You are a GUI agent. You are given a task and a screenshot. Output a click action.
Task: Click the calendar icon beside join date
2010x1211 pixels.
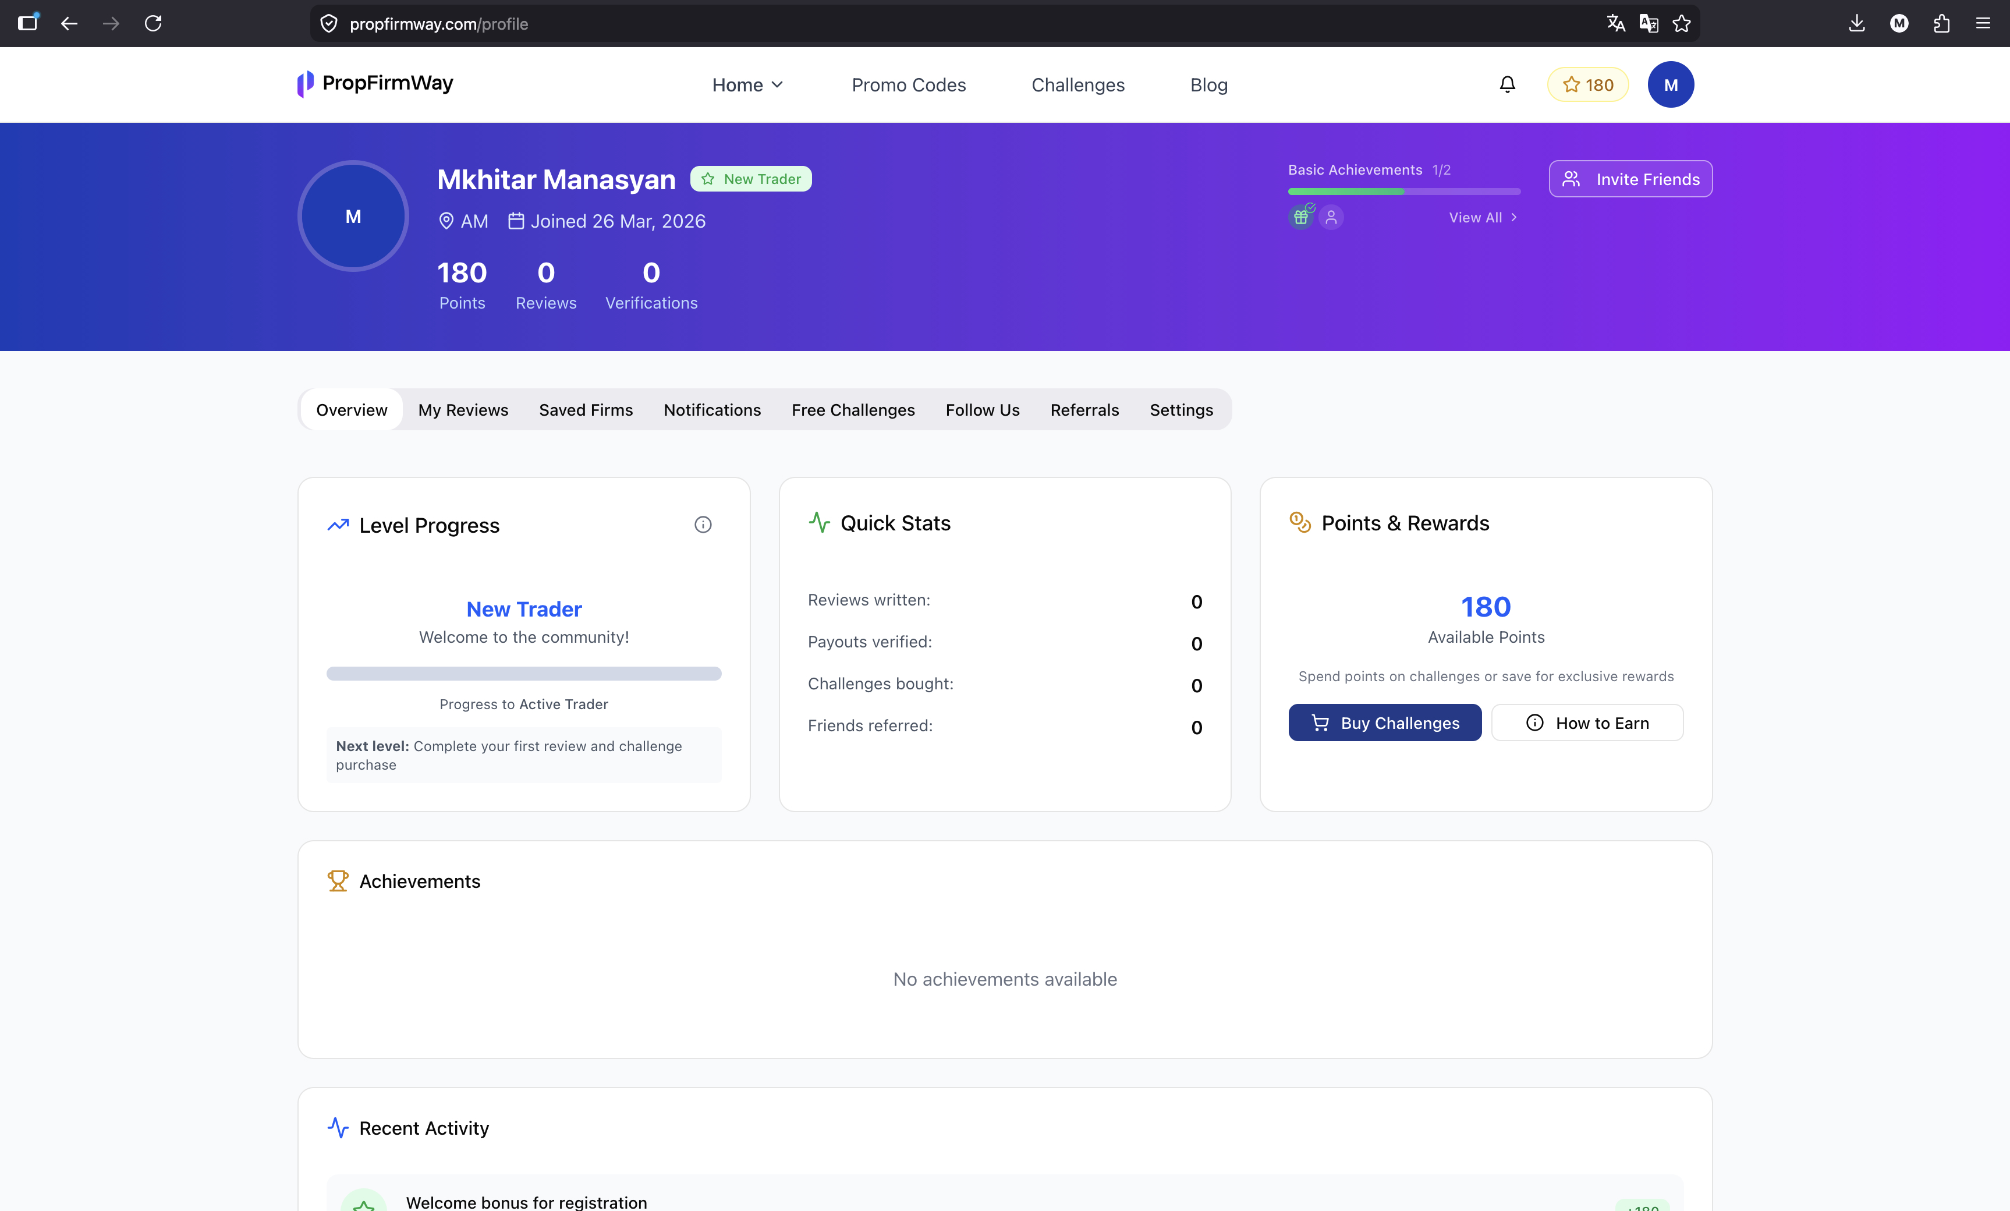coord(516,221)
